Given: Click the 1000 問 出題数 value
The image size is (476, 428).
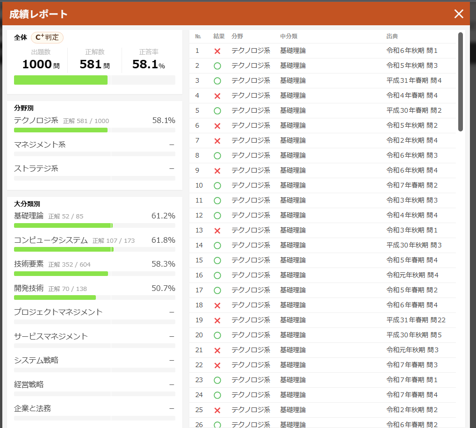Looking at the screenshot, I should click(x=41, y=64).
